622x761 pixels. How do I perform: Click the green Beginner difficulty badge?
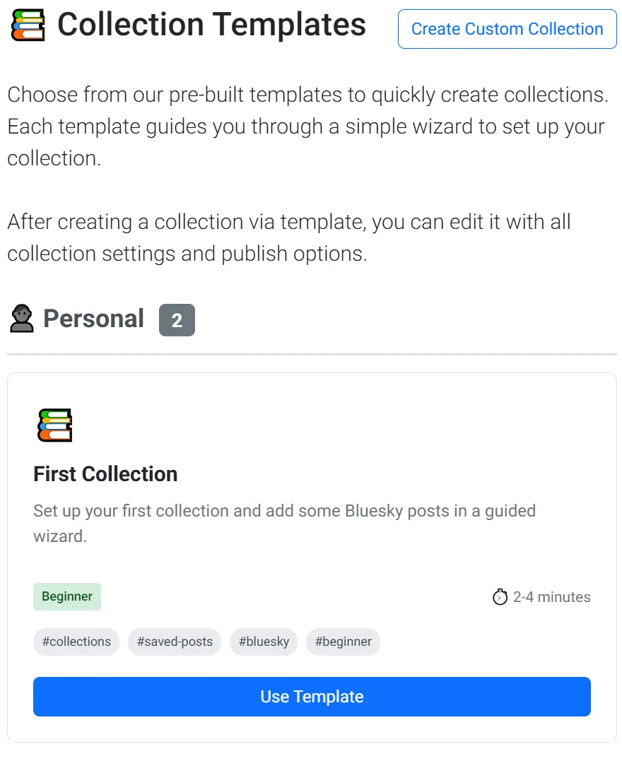coord(67,596)
